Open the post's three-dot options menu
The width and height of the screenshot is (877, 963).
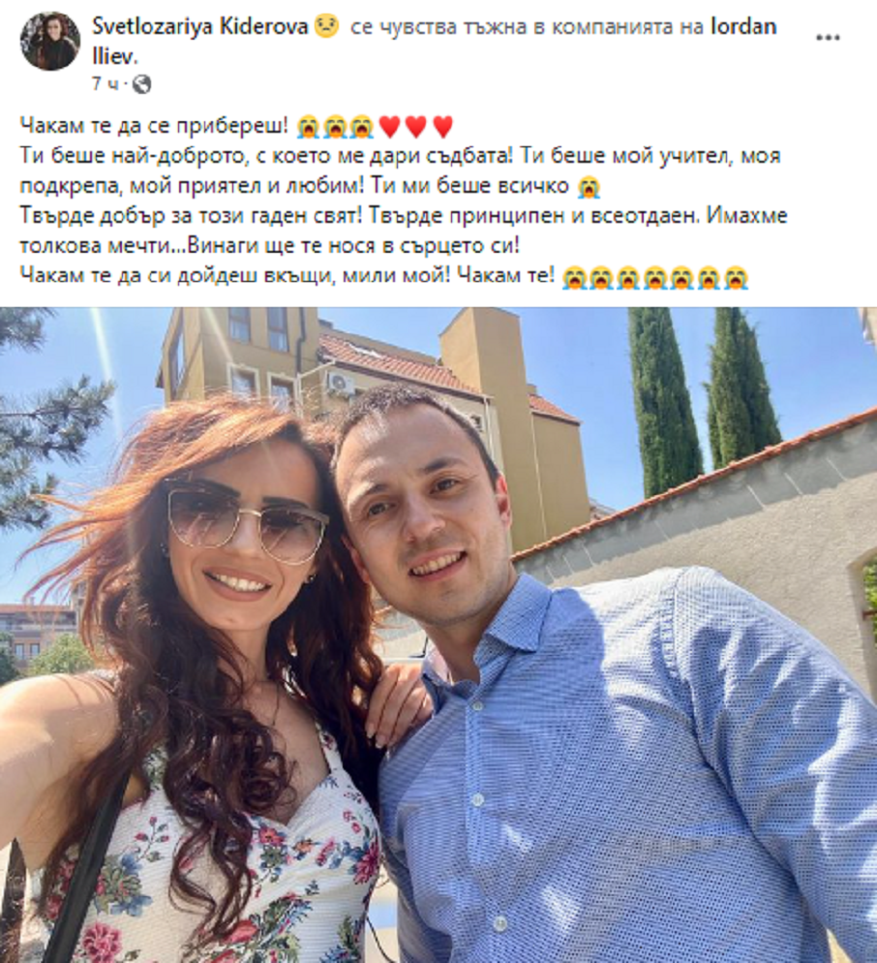828,38
